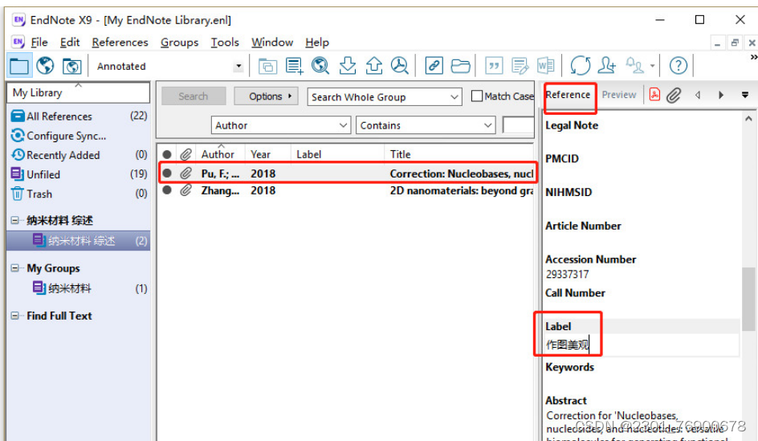The width and height of the screenshot is (758, 441).
Task: Open References menu
Action: tap(120, 43)
